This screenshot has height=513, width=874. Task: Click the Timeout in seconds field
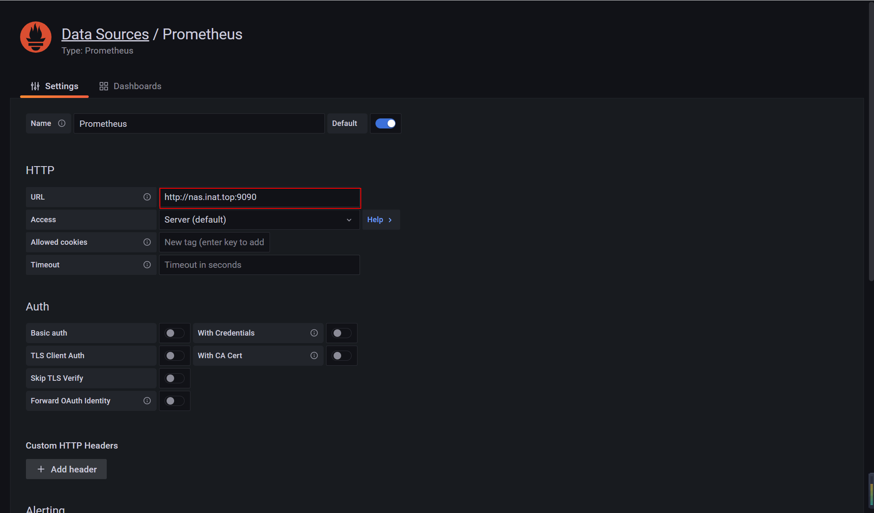[260, 265]
